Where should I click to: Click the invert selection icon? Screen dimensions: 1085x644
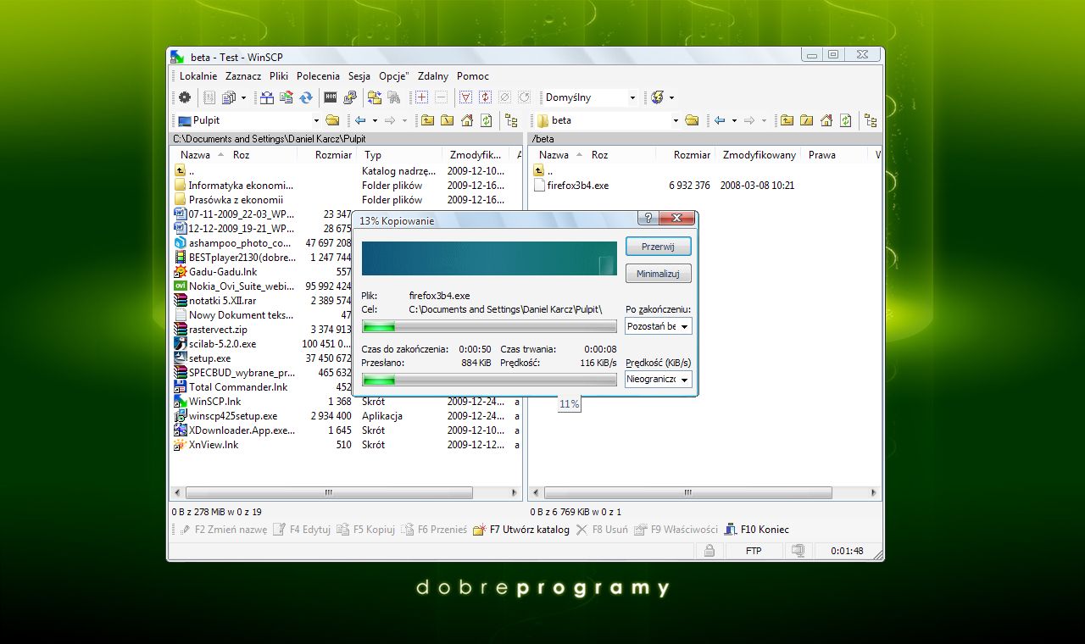point(485,97)
